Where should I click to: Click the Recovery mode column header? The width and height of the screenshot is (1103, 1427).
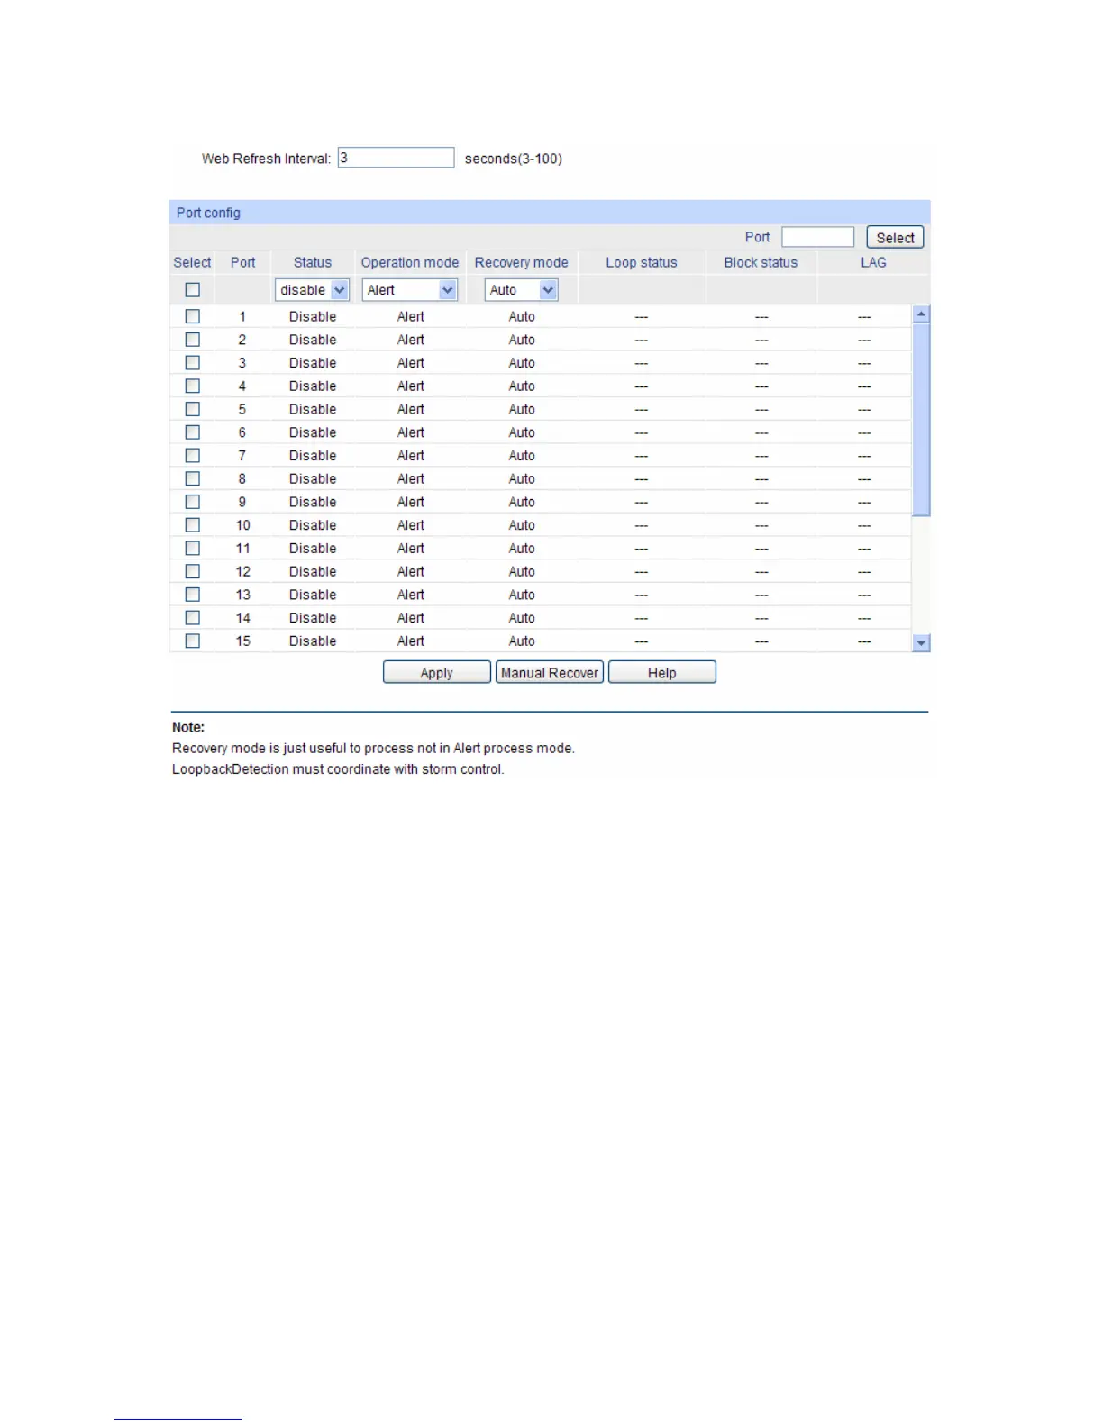(522, 262)
